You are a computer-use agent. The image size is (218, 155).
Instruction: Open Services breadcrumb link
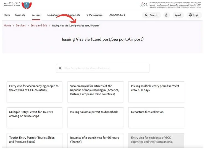pyautogui.click(x=21, y=25)
